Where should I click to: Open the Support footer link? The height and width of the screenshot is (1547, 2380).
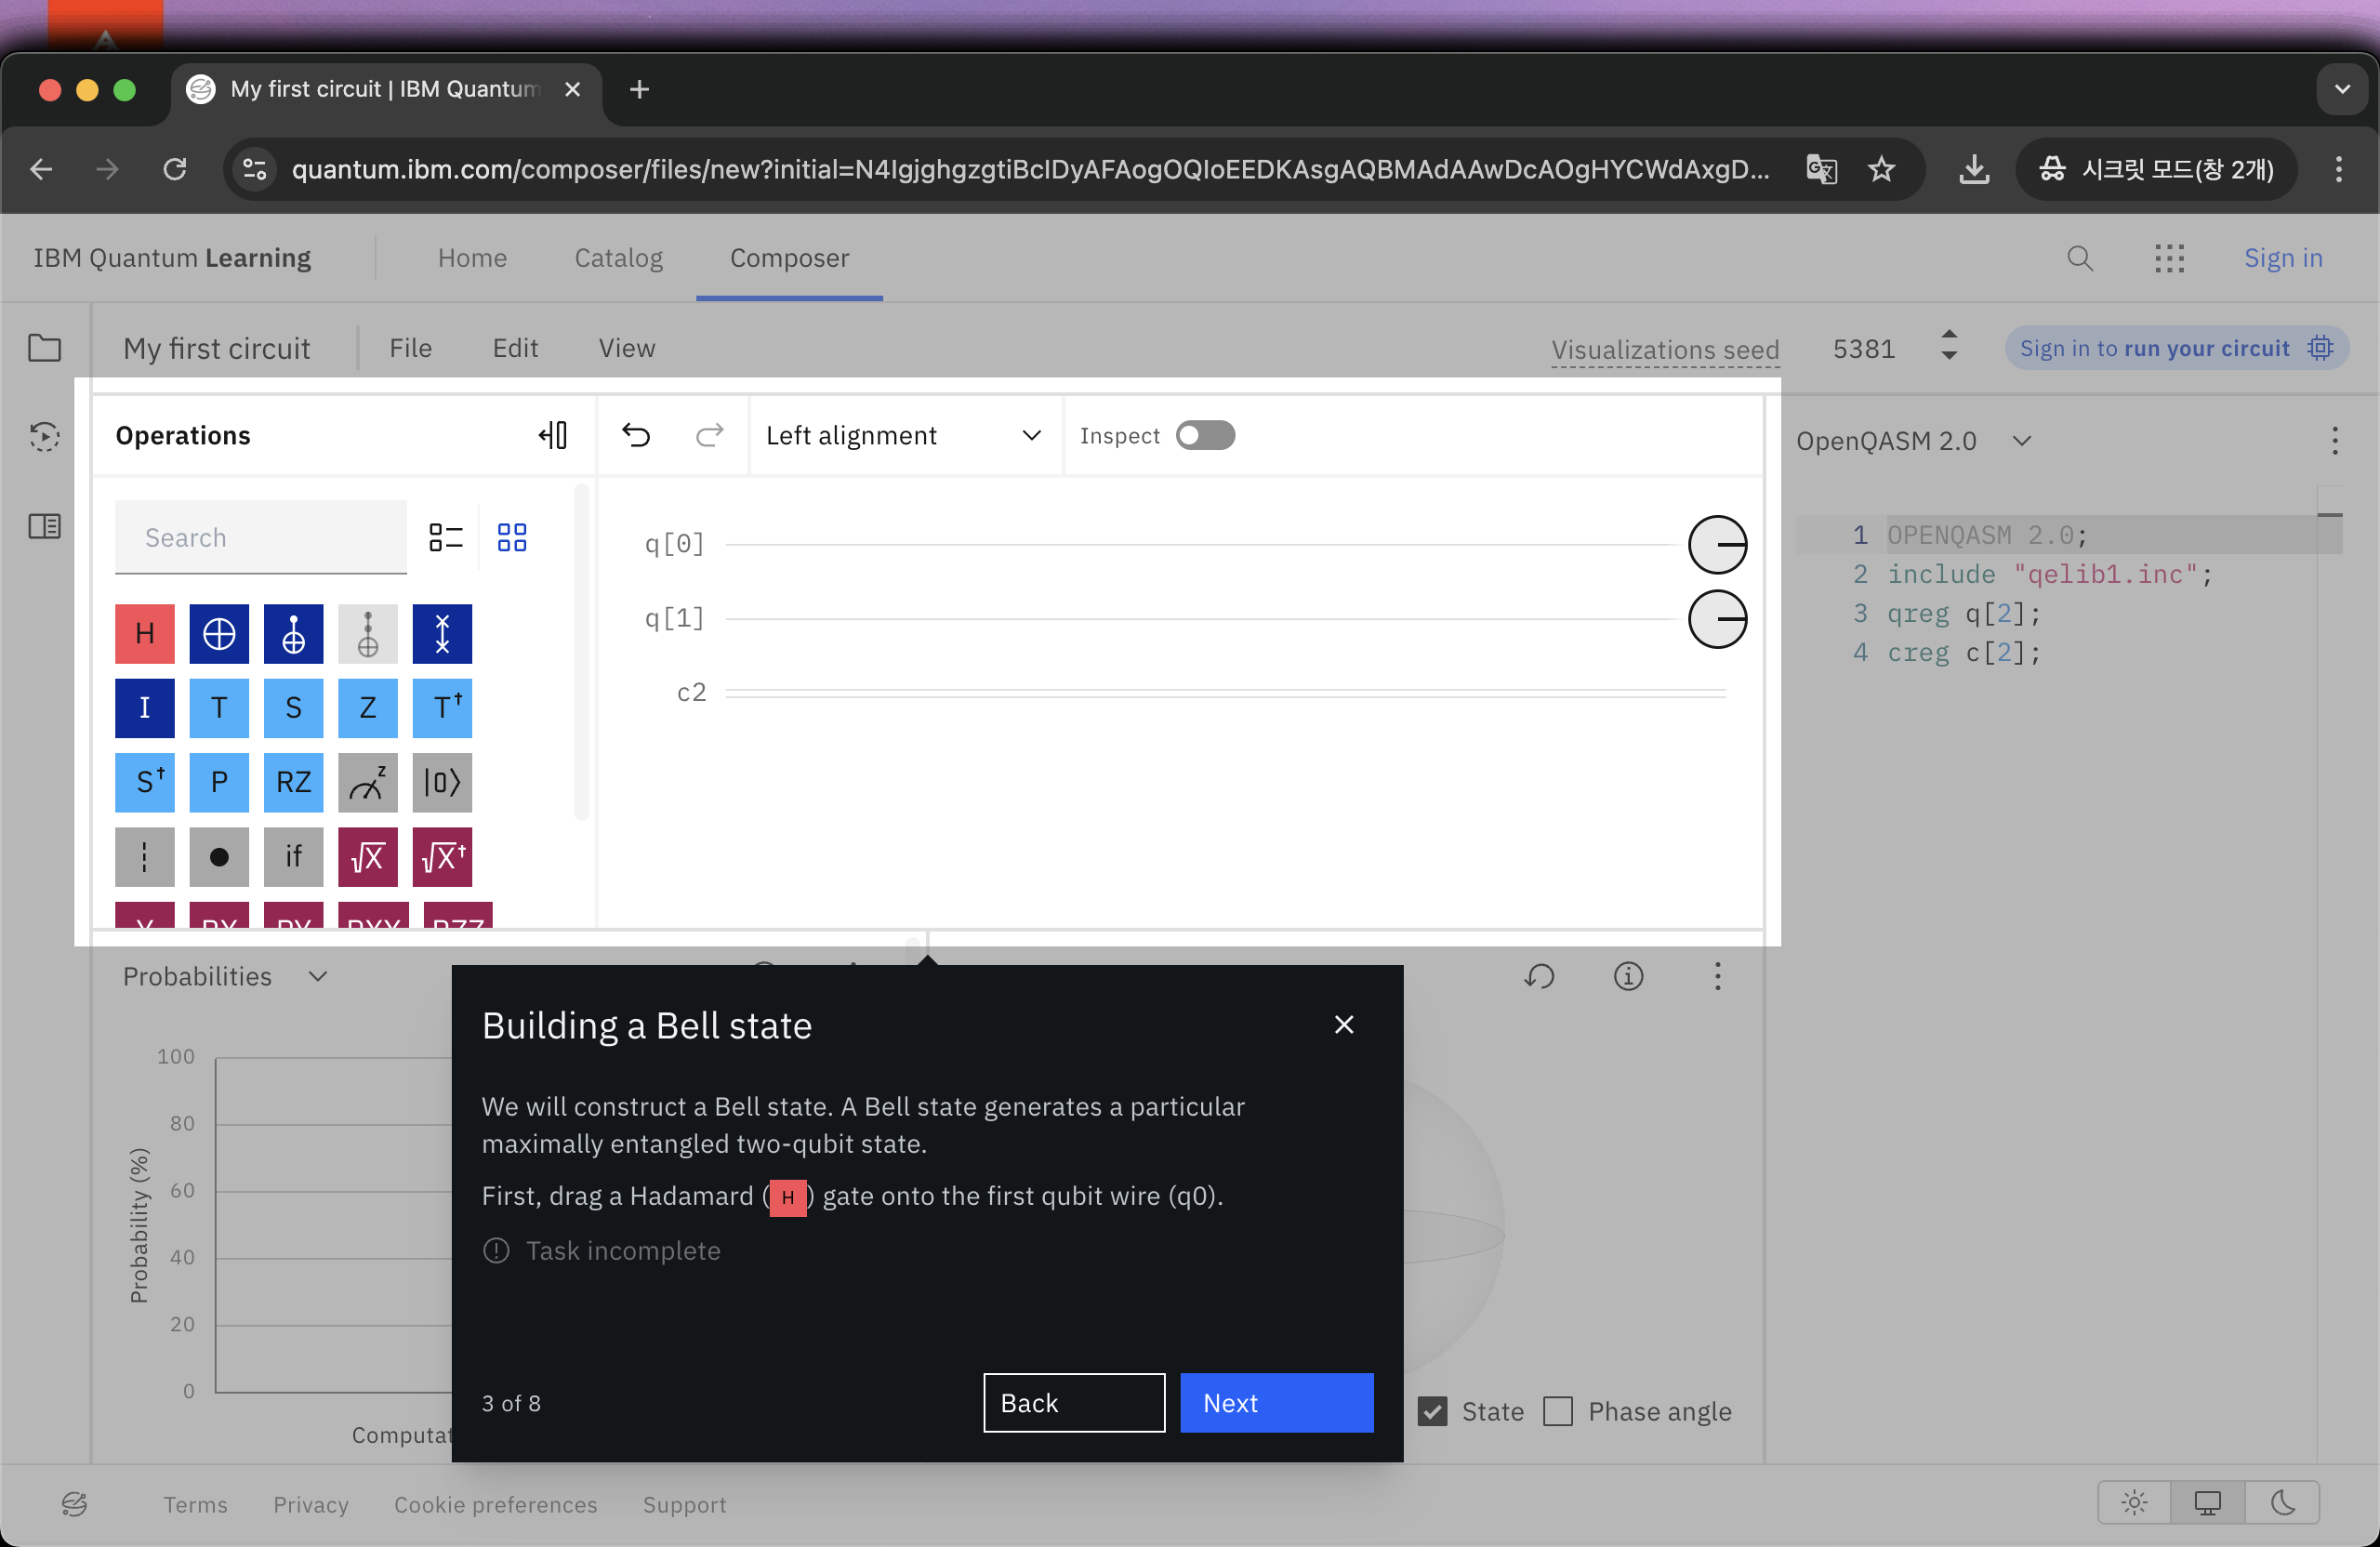(684, 1504)
